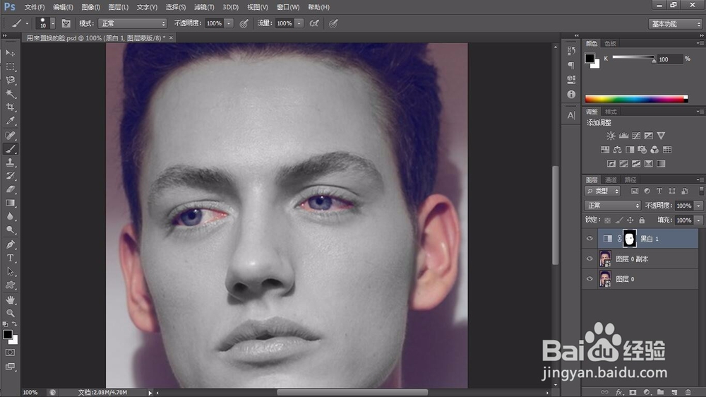The height and width of the screenshot is (397, 706).
Task: Select the Hand tool
Action: (10, 300)
